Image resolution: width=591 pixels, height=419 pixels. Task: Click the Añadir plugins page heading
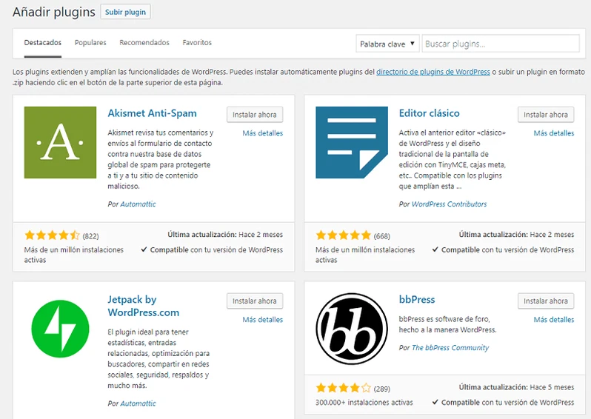point(54,12)
